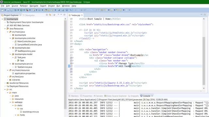Open dropdown next to Run toolbar button
The height and width of the screenshot is (117, 209).
(24, 10)
